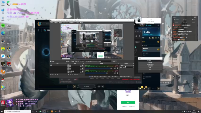The image size is (201, 113).
Task: Open 文件 menu in OBS
Action: [x=52, y=22]
